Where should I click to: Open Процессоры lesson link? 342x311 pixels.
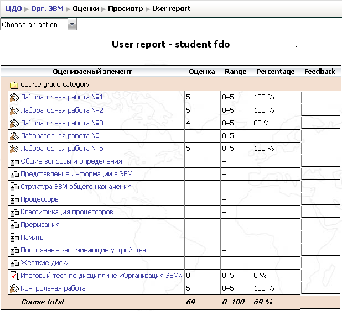click(x=40, y=199)
